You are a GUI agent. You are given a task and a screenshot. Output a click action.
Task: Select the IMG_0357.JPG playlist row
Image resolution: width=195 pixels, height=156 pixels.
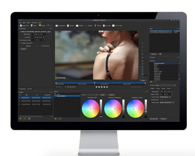[x=36, y=101]
